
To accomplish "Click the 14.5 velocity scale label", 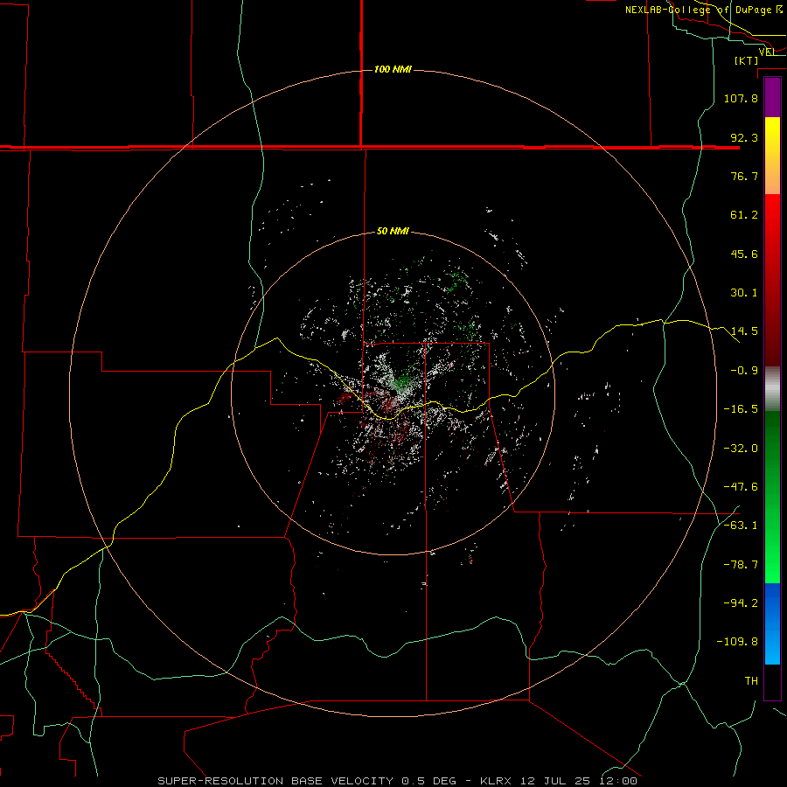I will click(744, 331).
